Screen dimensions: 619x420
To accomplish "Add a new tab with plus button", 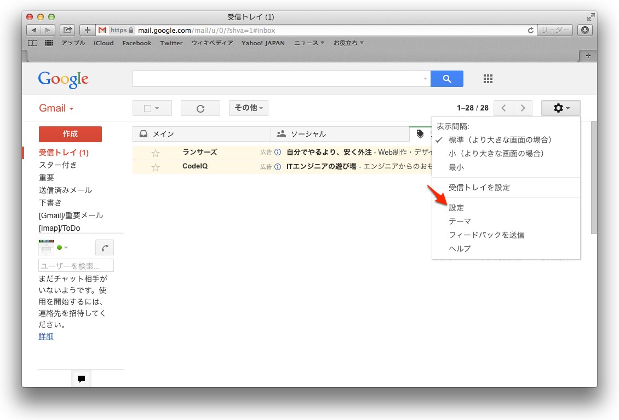I will pos(588,56).
